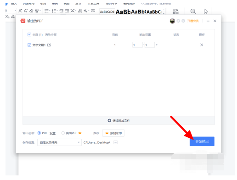Expand the output page range dropdown arrow
The image size is (237, 180).
click(157, 45)
